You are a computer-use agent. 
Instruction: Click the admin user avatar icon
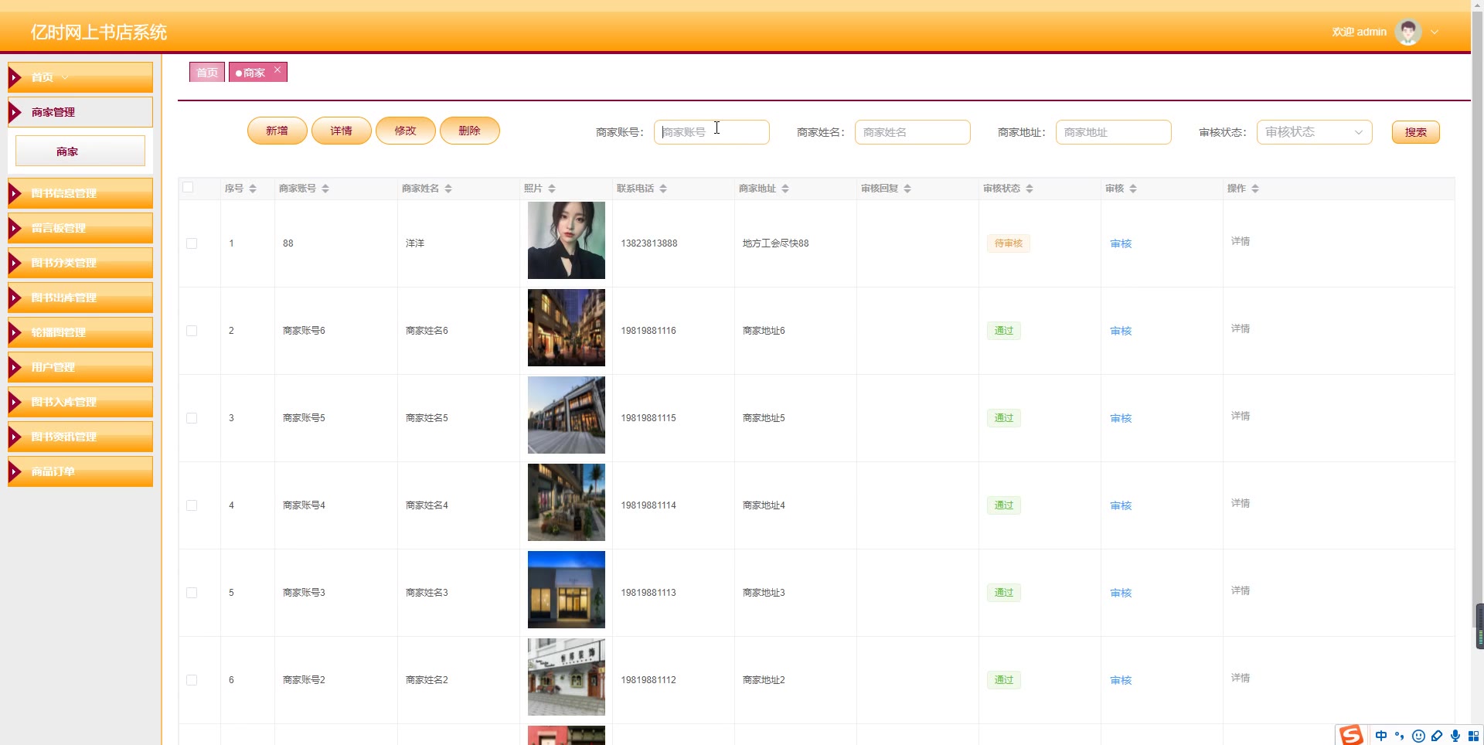click(x=1407, y=32)
